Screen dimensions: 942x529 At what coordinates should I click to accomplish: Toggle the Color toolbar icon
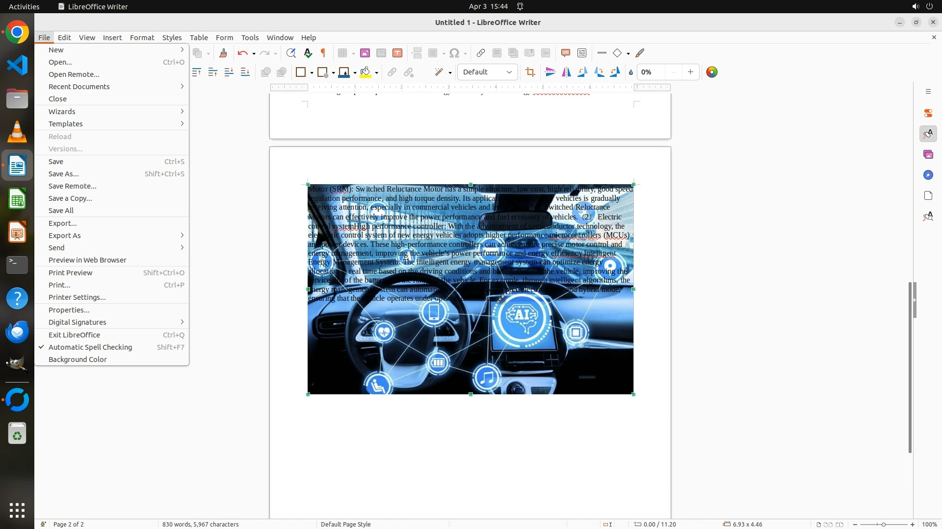tap(712, 72)
